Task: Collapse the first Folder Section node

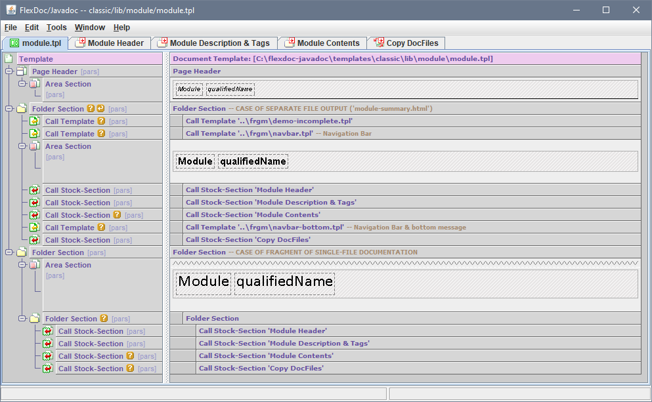Action: tap(9, 109)
